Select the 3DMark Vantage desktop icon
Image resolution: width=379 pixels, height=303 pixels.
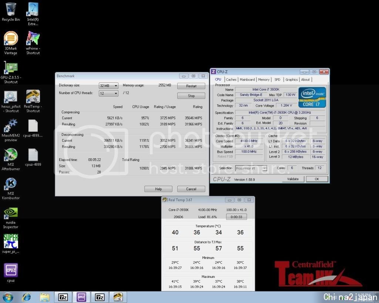point(11,43)
